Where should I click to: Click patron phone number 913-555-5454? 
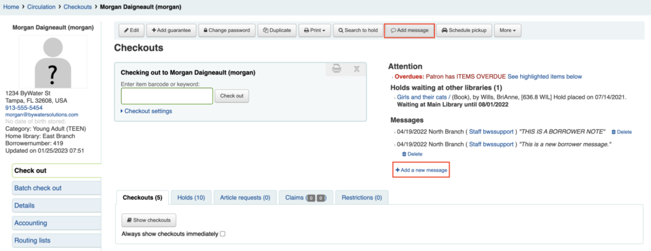tap(23, 107)
